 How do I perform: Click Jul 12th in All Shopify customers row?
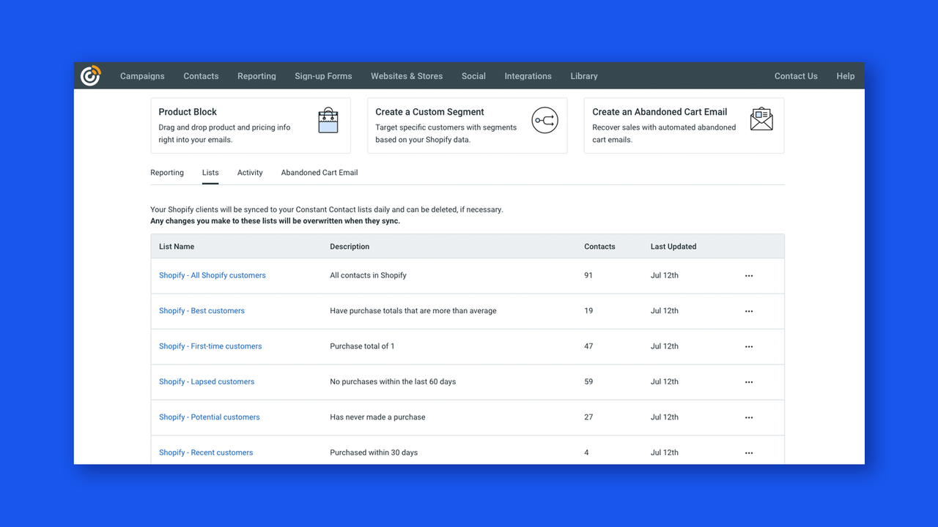tap(665, 275)
